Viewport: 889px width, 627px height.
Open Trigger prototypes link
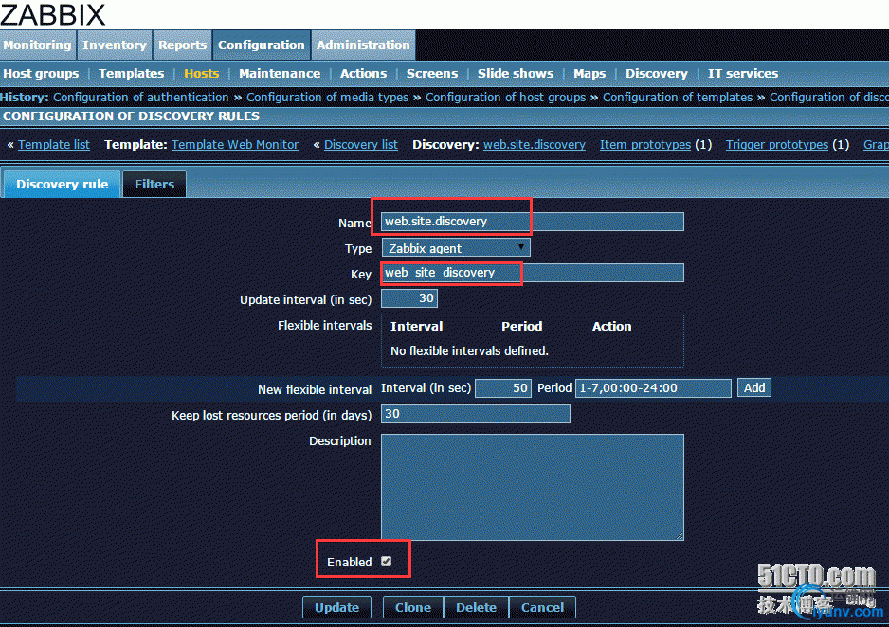tap(777, 144)
